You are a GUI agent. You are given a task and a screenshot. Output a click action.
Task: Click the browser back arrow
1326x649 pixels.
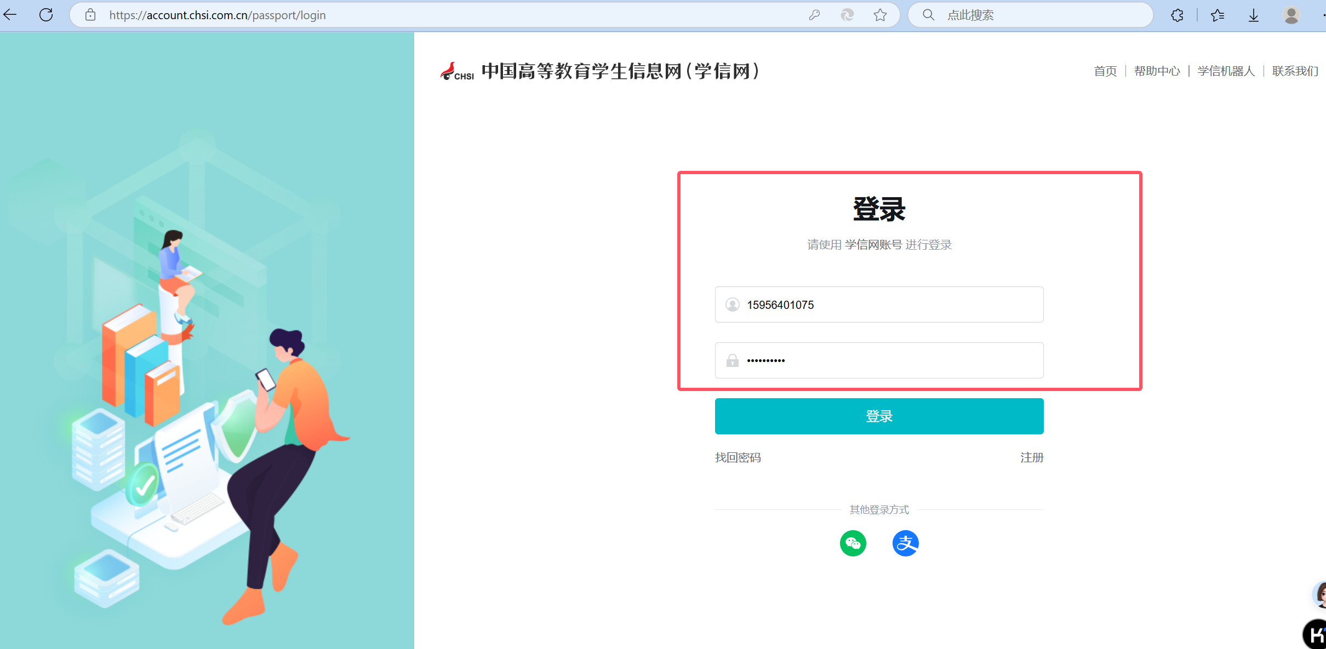pos(10,15)
